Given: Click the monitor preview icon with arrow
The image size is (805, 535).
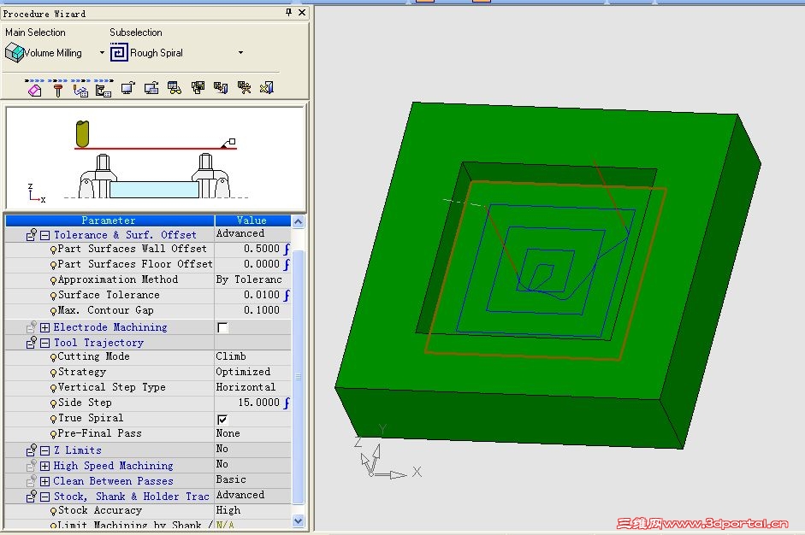Looking at the screenshot, I should [127, 88].
